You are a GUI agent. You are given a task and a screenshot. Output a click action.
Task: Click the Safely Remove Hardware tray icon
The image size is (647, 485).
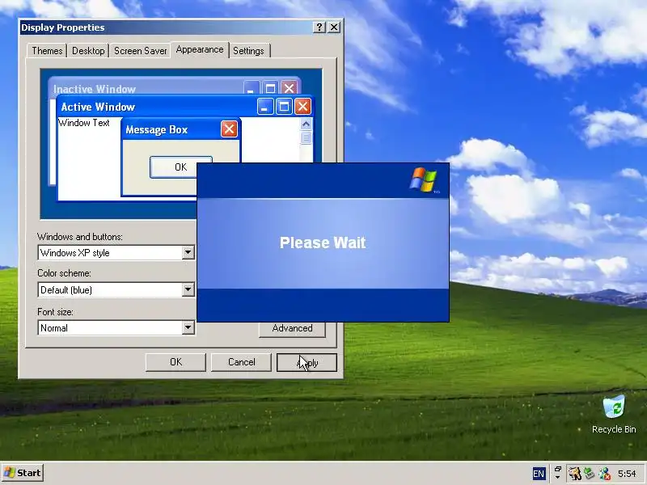(x=590, y=474)
